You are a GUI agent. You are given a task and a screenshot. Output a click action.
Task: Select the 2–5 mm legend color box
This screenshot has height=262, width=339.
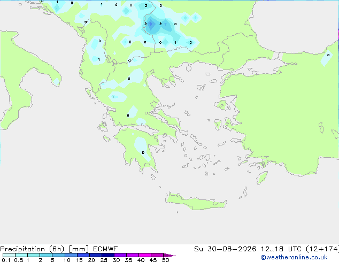[x=46, y=255]
